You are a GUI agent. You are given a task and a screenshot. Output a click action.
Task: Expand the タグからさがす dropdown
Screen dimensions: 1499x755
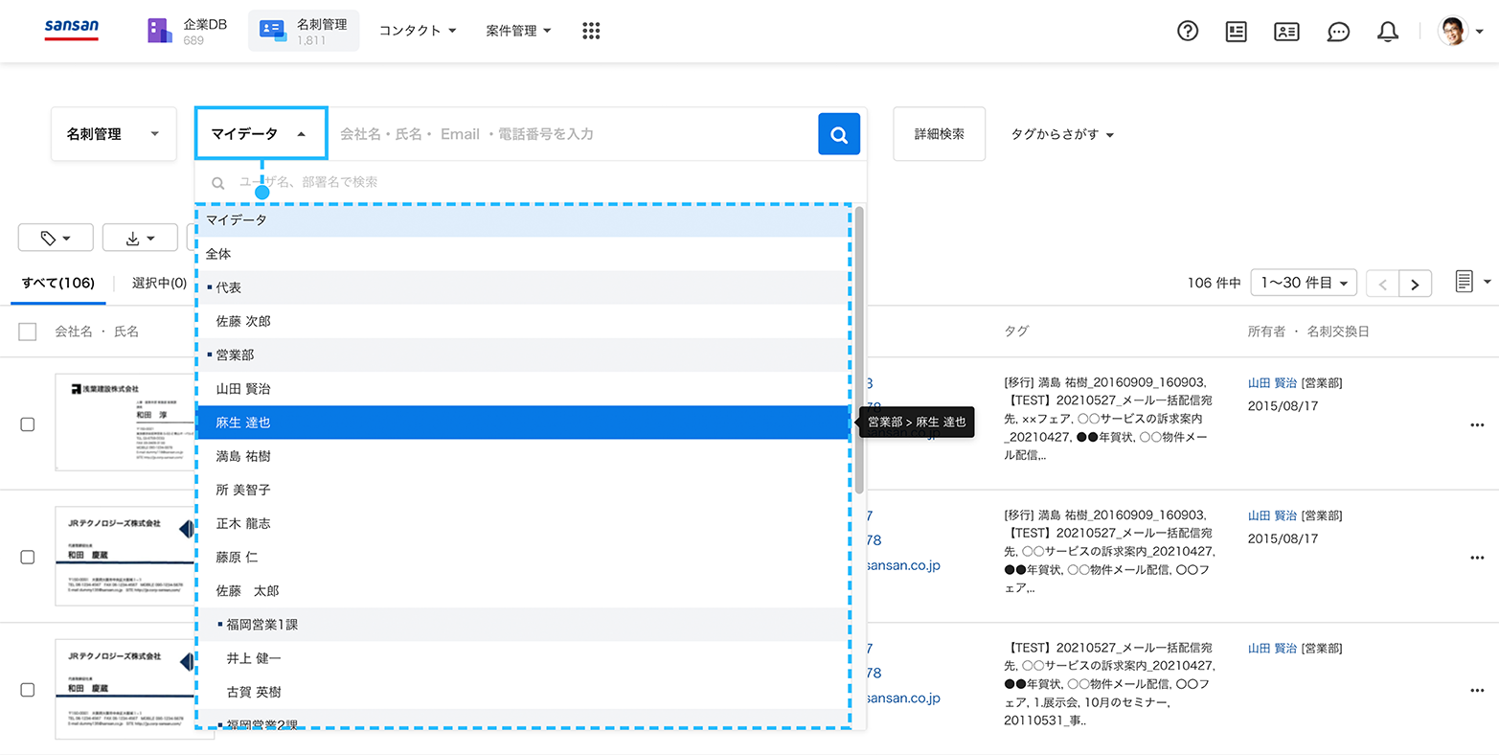coord(1062,134)
